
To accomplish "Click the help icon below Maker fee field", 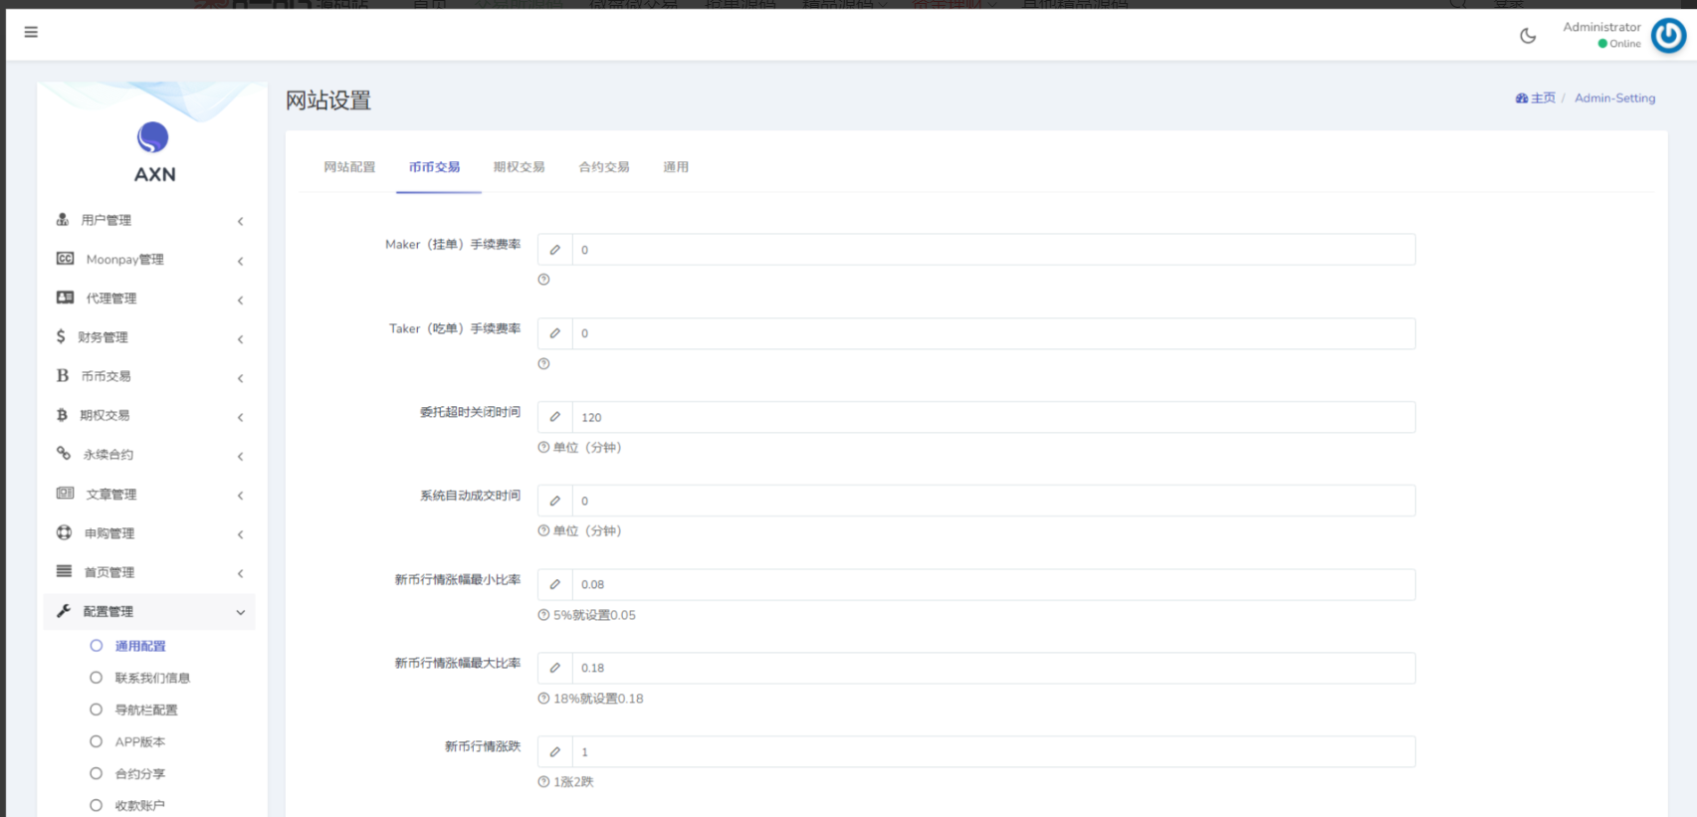I will (x=543, y=280).
